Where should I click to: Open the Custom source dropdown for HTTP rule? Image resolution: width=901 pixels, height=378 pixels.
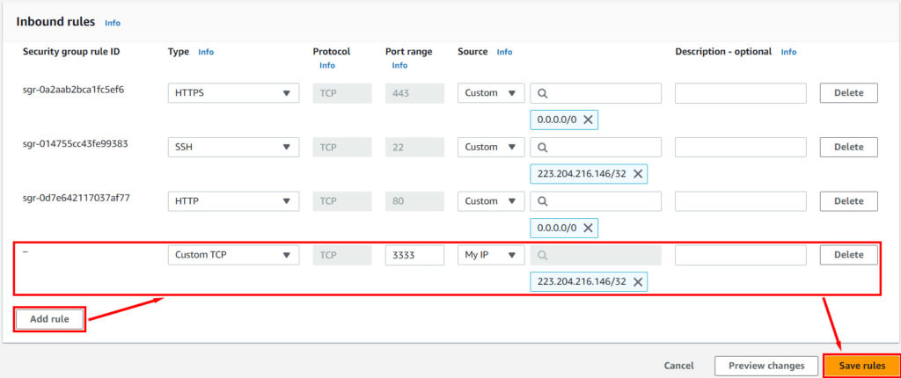(491, 201)
